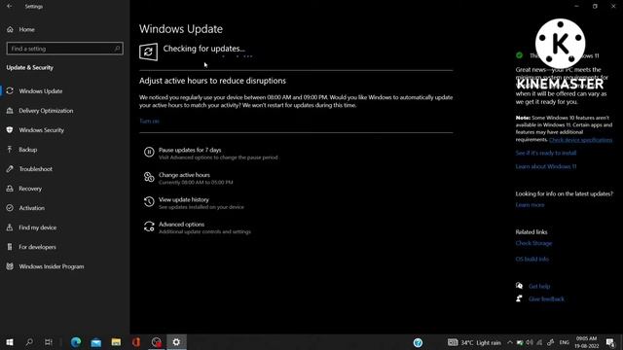
Task: Click the taskbar clock and date
Action: [x=586, y=342]
